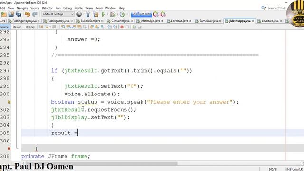
Task: Open the Window menu
Action: point(110,8)
